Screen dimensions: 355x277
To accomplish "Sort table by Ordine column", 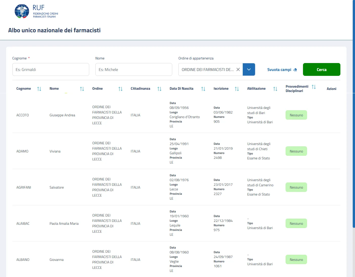I will [x=120, y=89].
